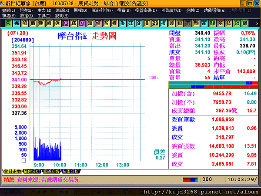Viewport: 261px width, 196px height.
Task: Click the yellow 8 toolbar icon
Action: point(147,23)
